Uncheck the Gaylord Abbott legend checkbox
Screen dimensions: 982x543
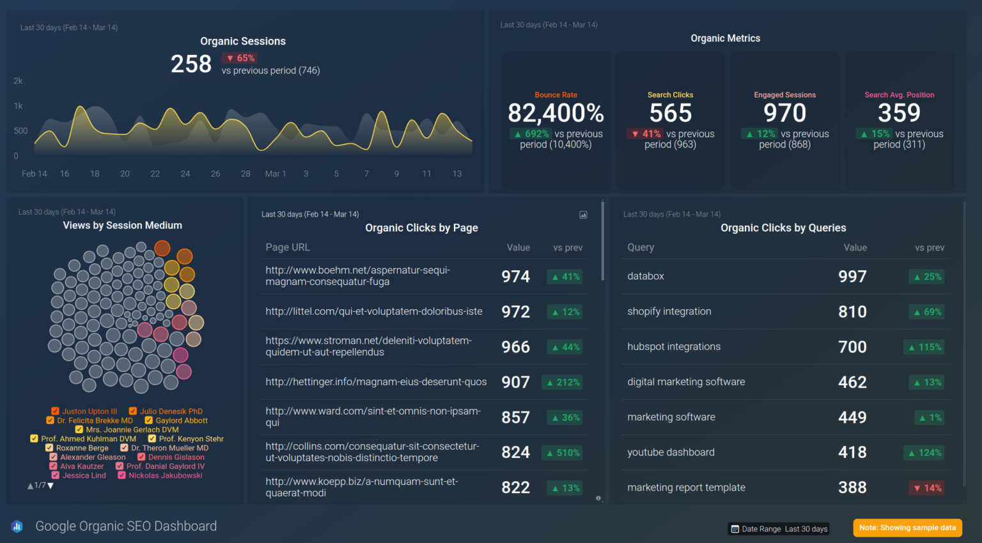[x=150, y=420]
